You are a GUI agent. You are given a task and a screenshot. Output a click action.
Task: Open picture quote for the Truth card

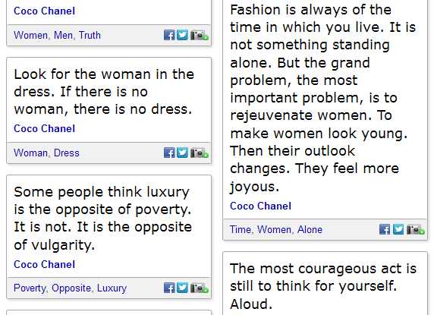click(200, 35)
